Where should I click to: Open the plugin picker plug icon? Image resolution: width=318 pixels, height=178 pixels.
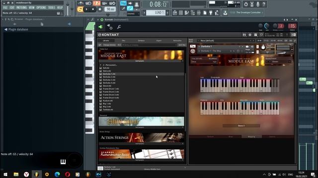click(211, 13)
